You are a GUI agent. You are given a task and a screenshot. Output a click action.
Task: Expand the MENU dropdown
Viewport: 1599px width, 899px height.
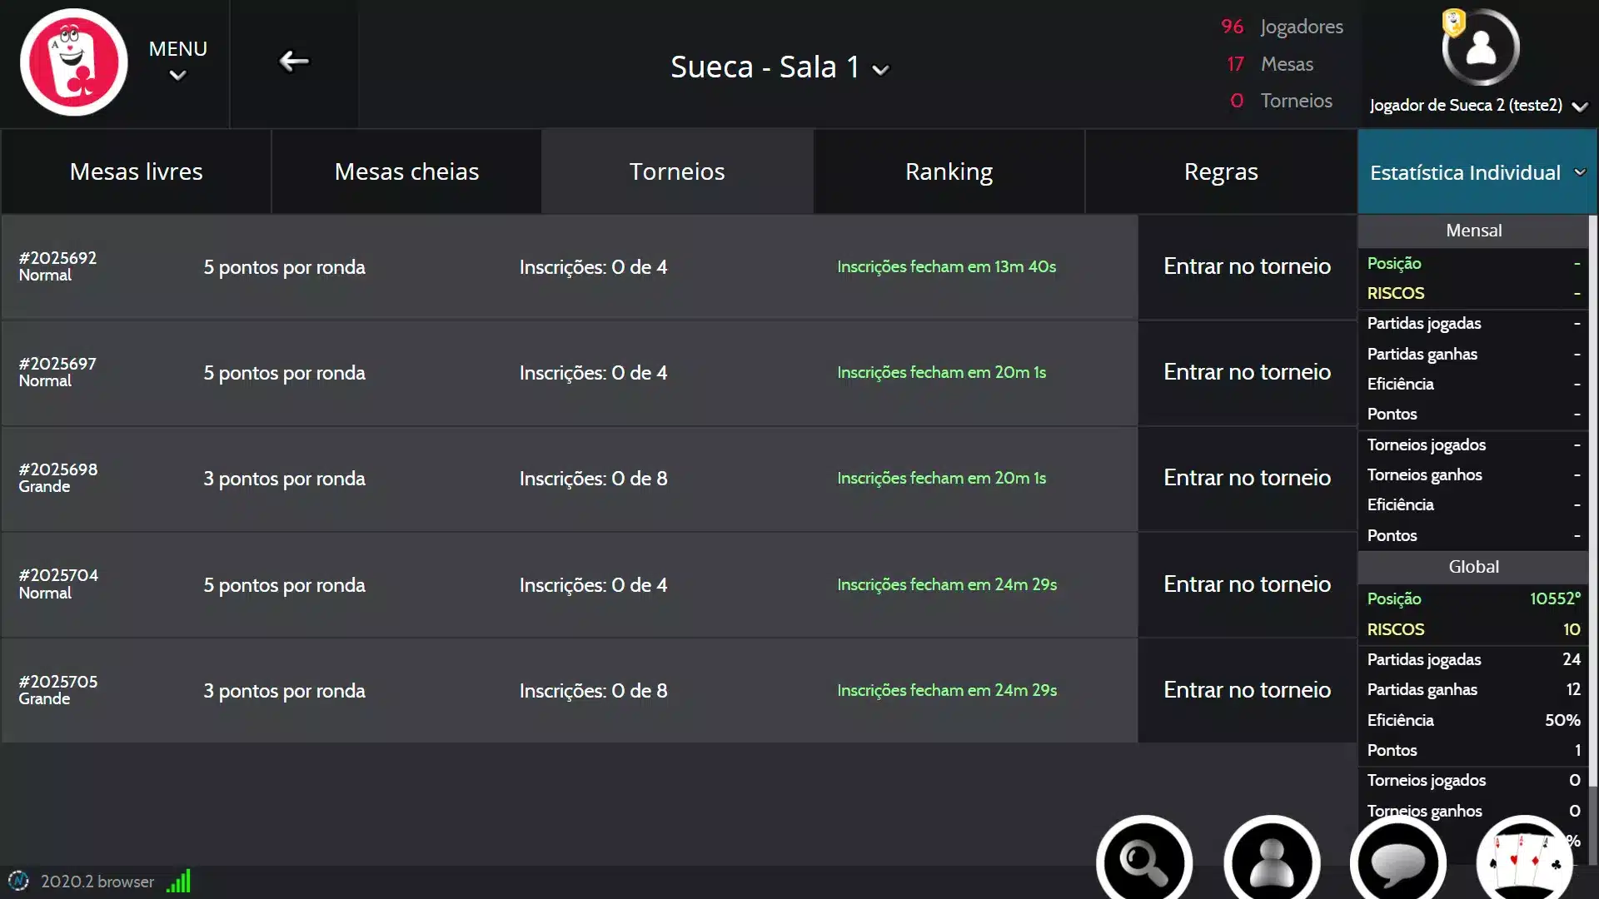click(x=177, y=61)
